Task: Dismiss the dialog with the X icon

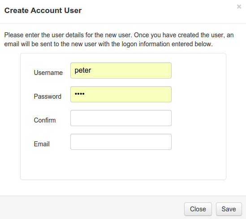Action: (239, 7)
